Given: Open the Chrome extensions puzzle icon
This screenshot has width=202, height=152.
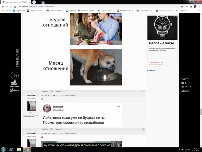Looking at the screenshot, I should 191,7.
